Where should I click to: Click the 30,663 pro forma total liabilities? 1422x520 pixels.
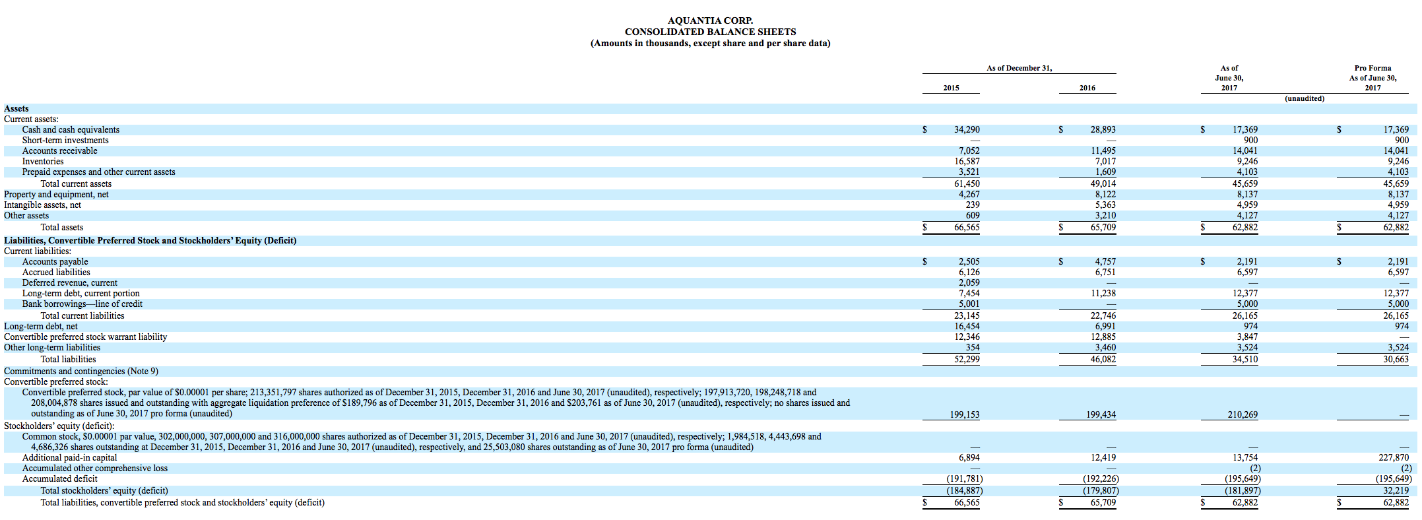tap(1396, 360)
